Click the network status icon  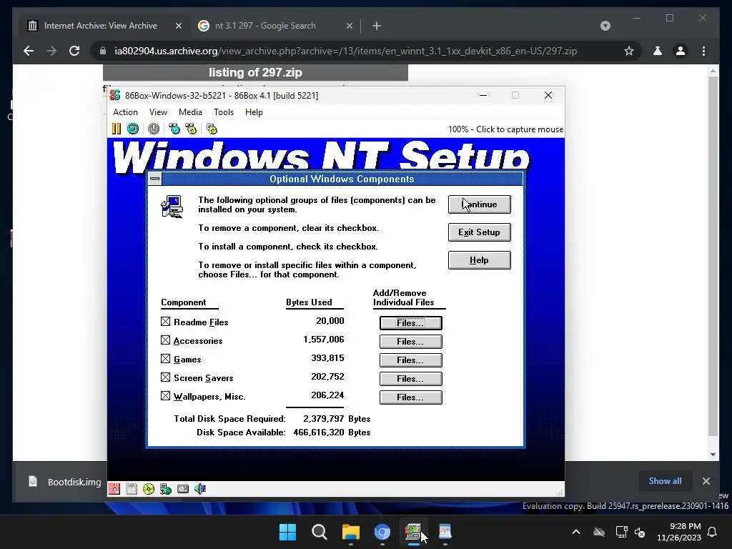(x=166, y=489)
